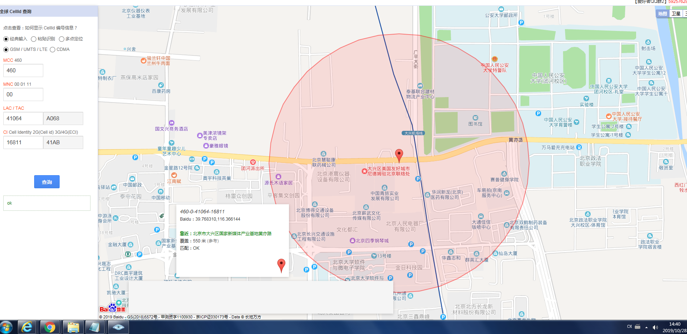Viewport: 687px width, 334px height.
Task: Focus the hex cell ID field 41AB
Action: [63, 142]
